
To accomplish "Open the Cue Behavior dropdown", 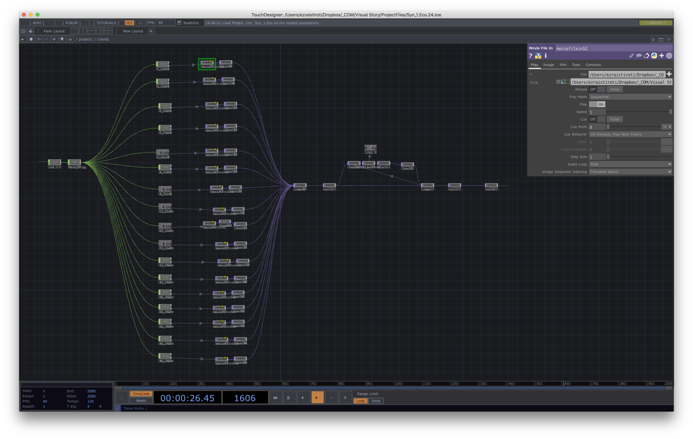I will coord(630,134).
